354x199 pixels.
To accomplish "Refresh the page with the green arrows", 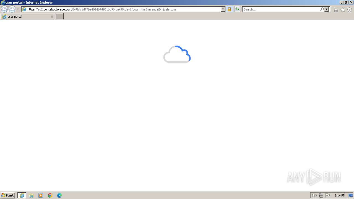I will 237,9.
